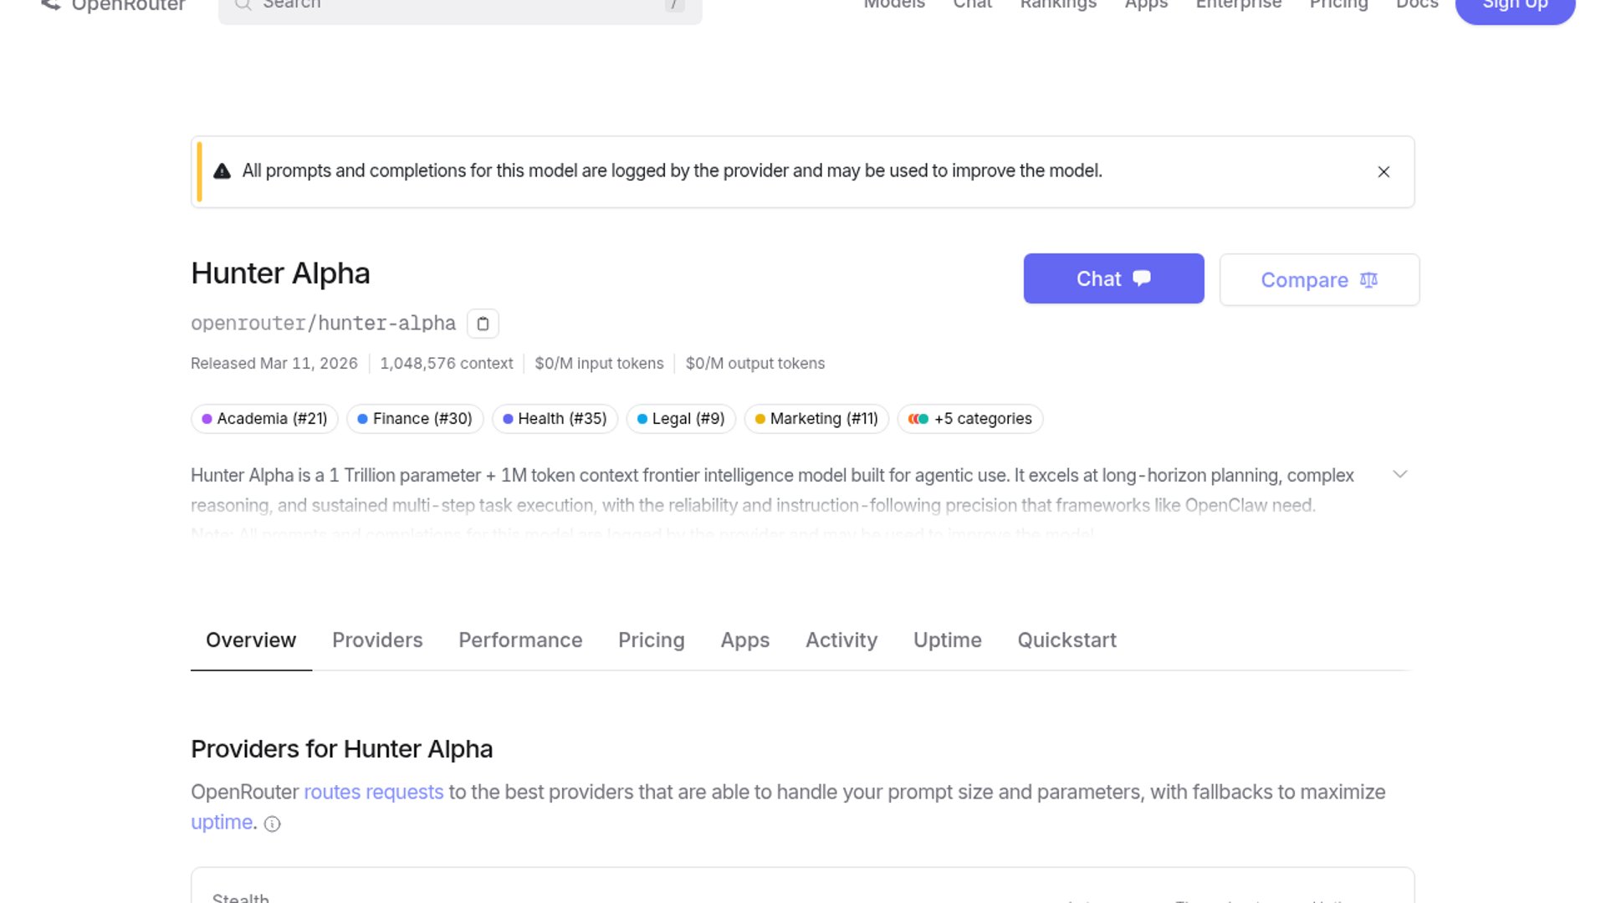Dismiss the logging warning banner
This screenshot has width=1606, height=903.
[x=1384, y=171]
